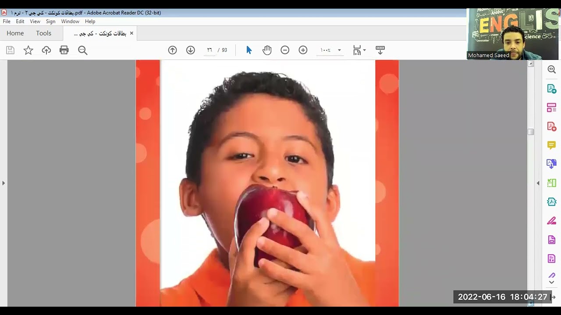Open the purple Redact document tool icon

point(552,259)
